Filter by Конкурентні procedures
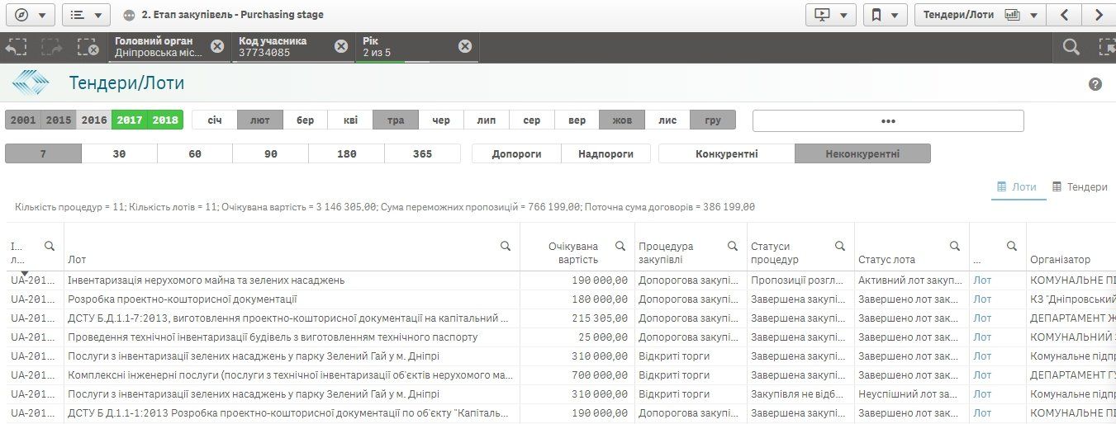The height and width of the screenshot is (424, 1116). [x=727, y=153]
